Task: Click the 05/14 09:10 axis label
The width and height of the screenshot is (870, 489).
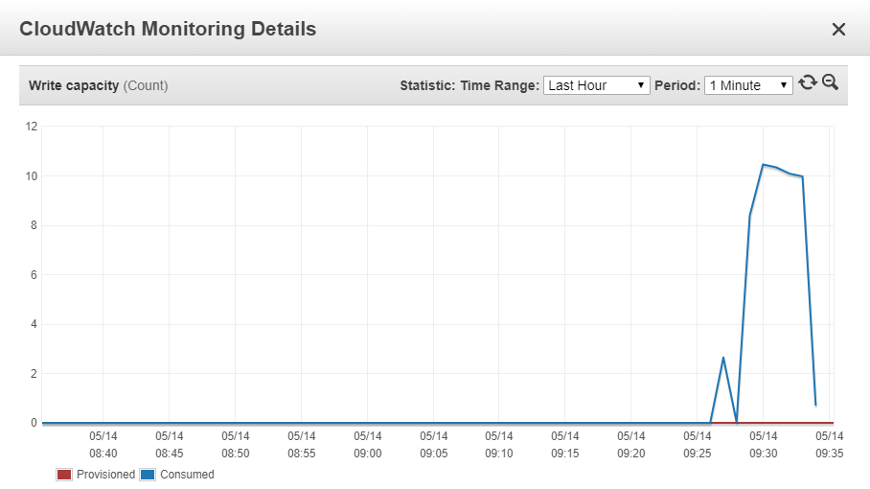Action: point(499,445)
